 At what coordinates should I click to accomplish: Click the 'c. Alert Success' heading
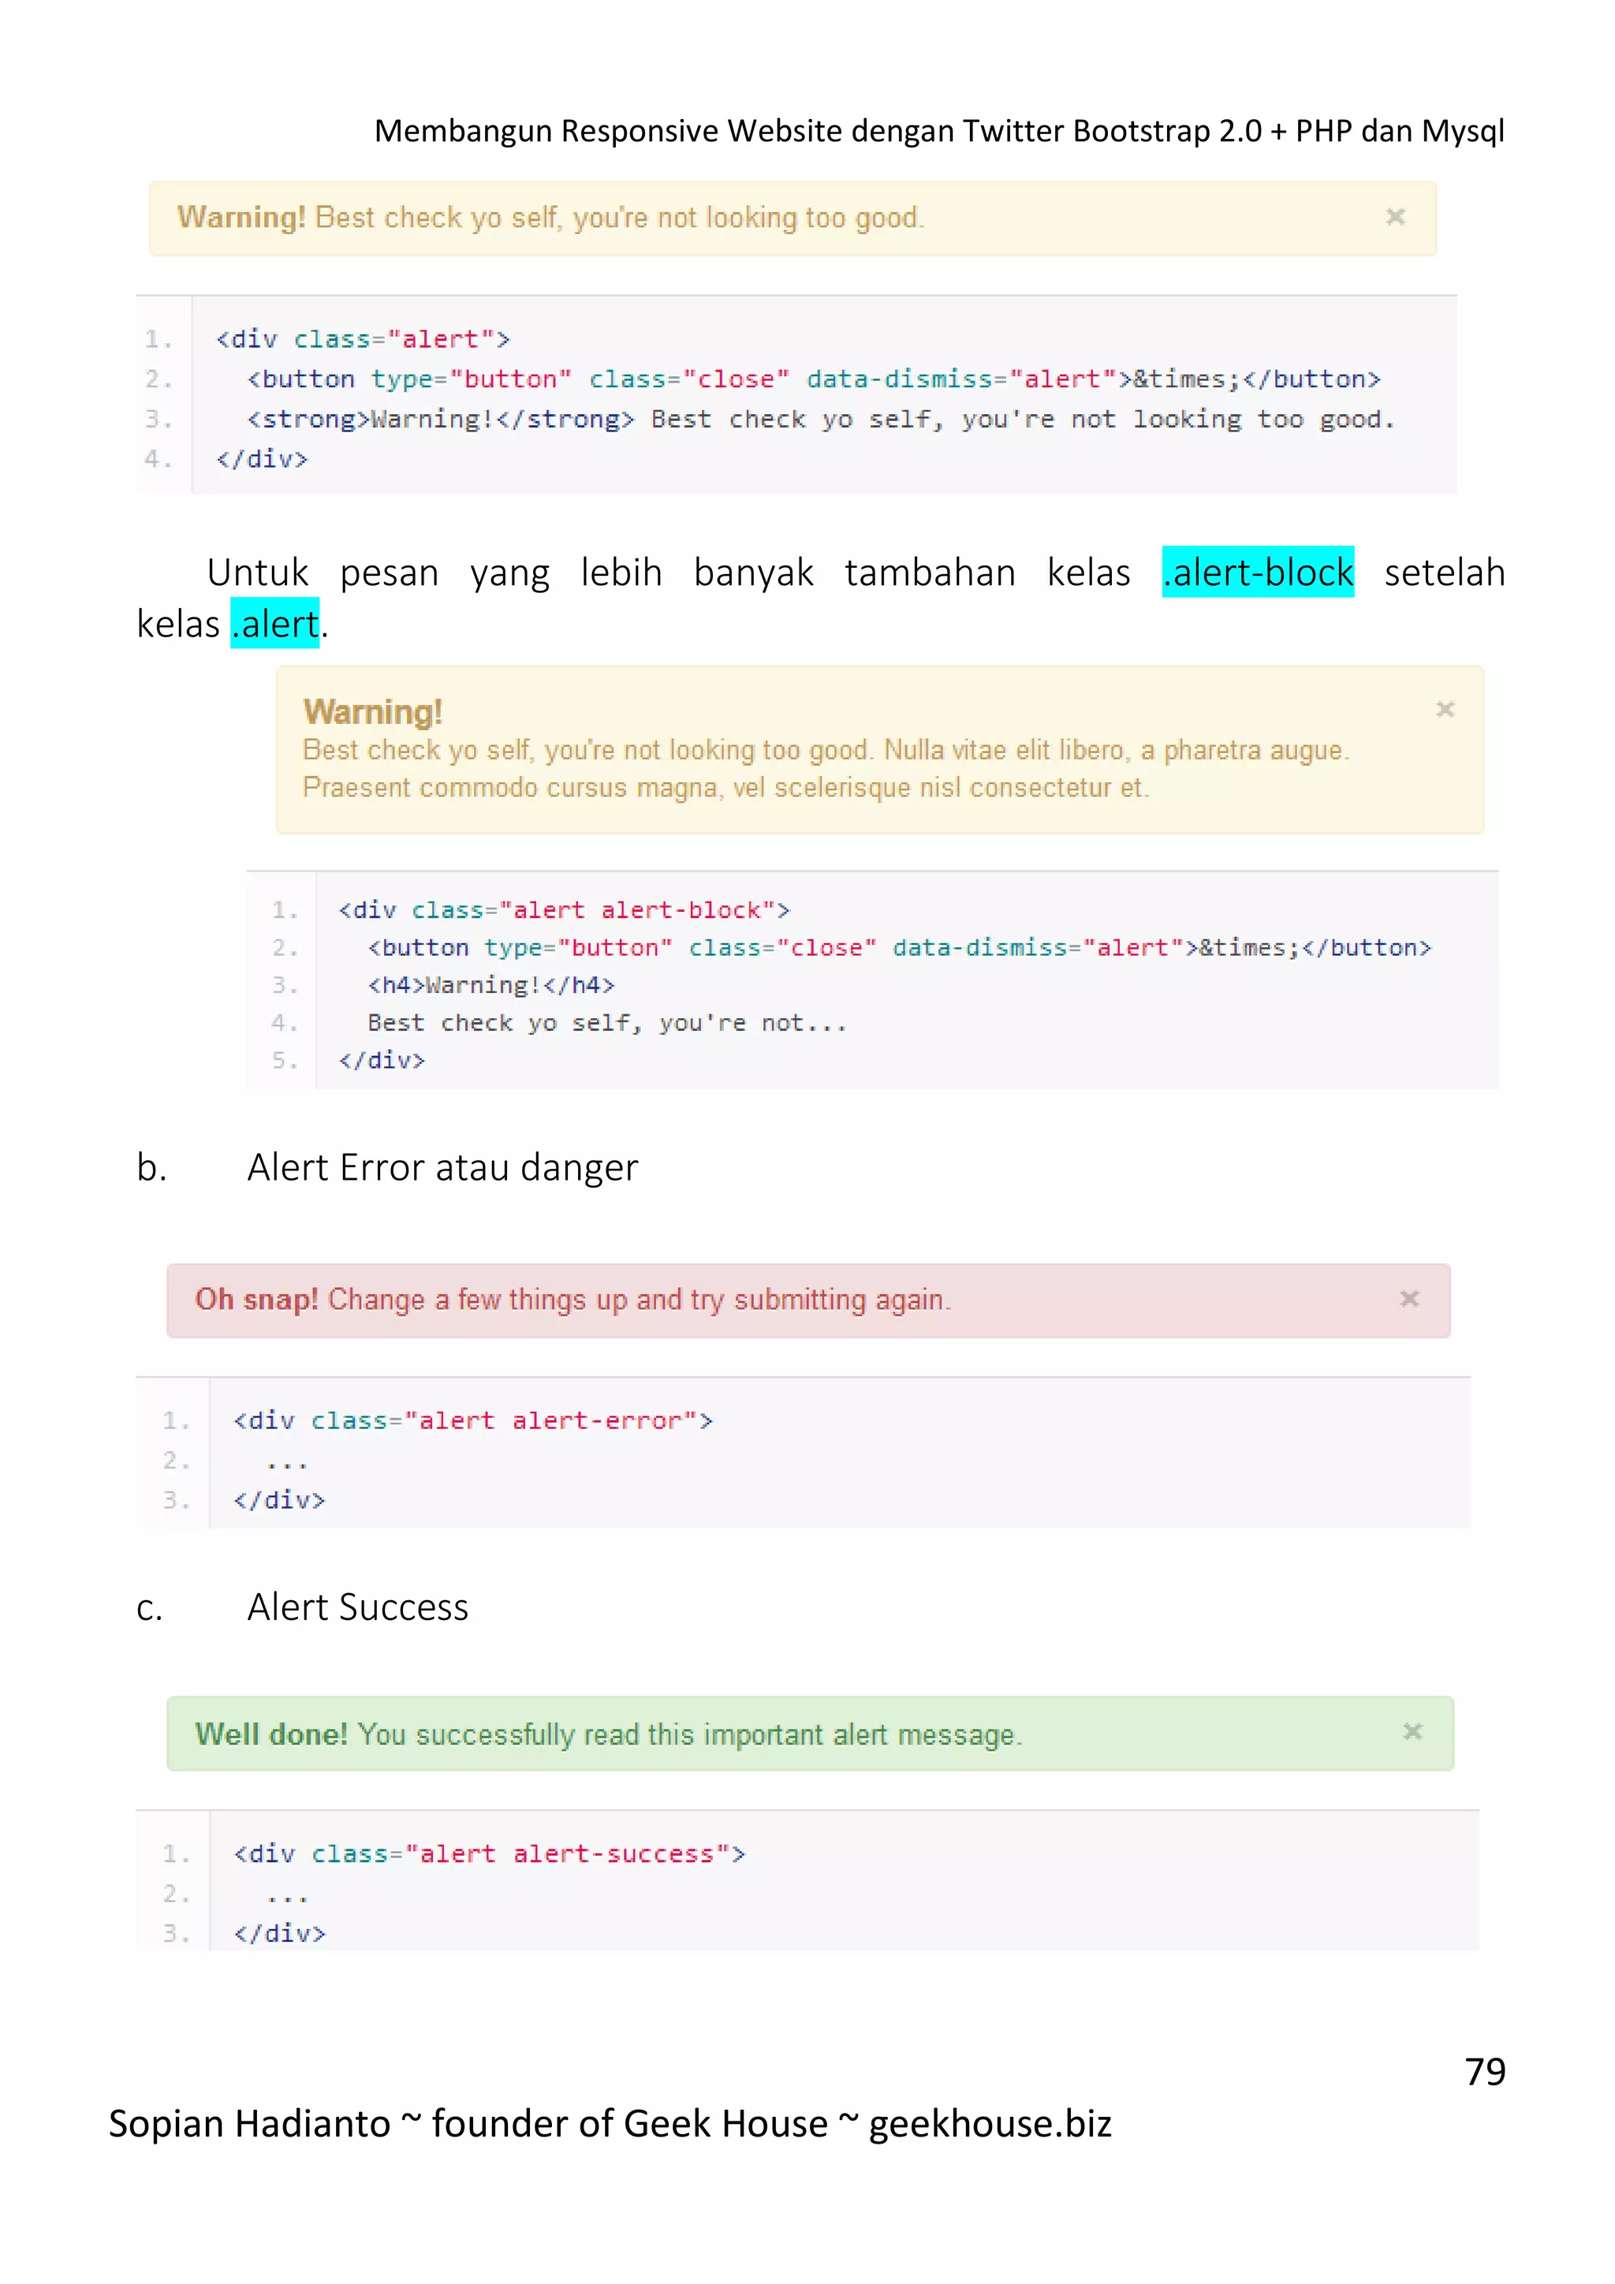[x=302, y=1607]
